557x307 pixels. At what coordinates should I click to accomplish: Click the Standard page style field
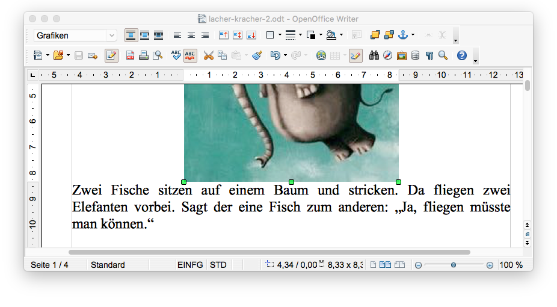(x=108, y=265)
